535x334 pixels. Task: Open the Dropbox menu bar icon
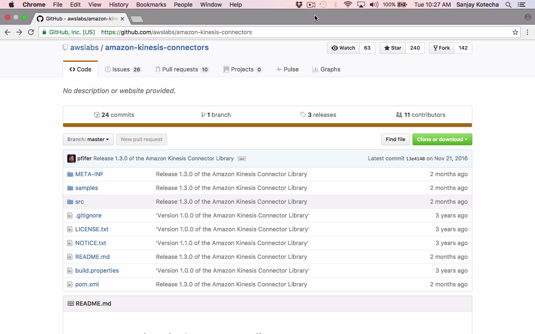click(x=299, y=5)
